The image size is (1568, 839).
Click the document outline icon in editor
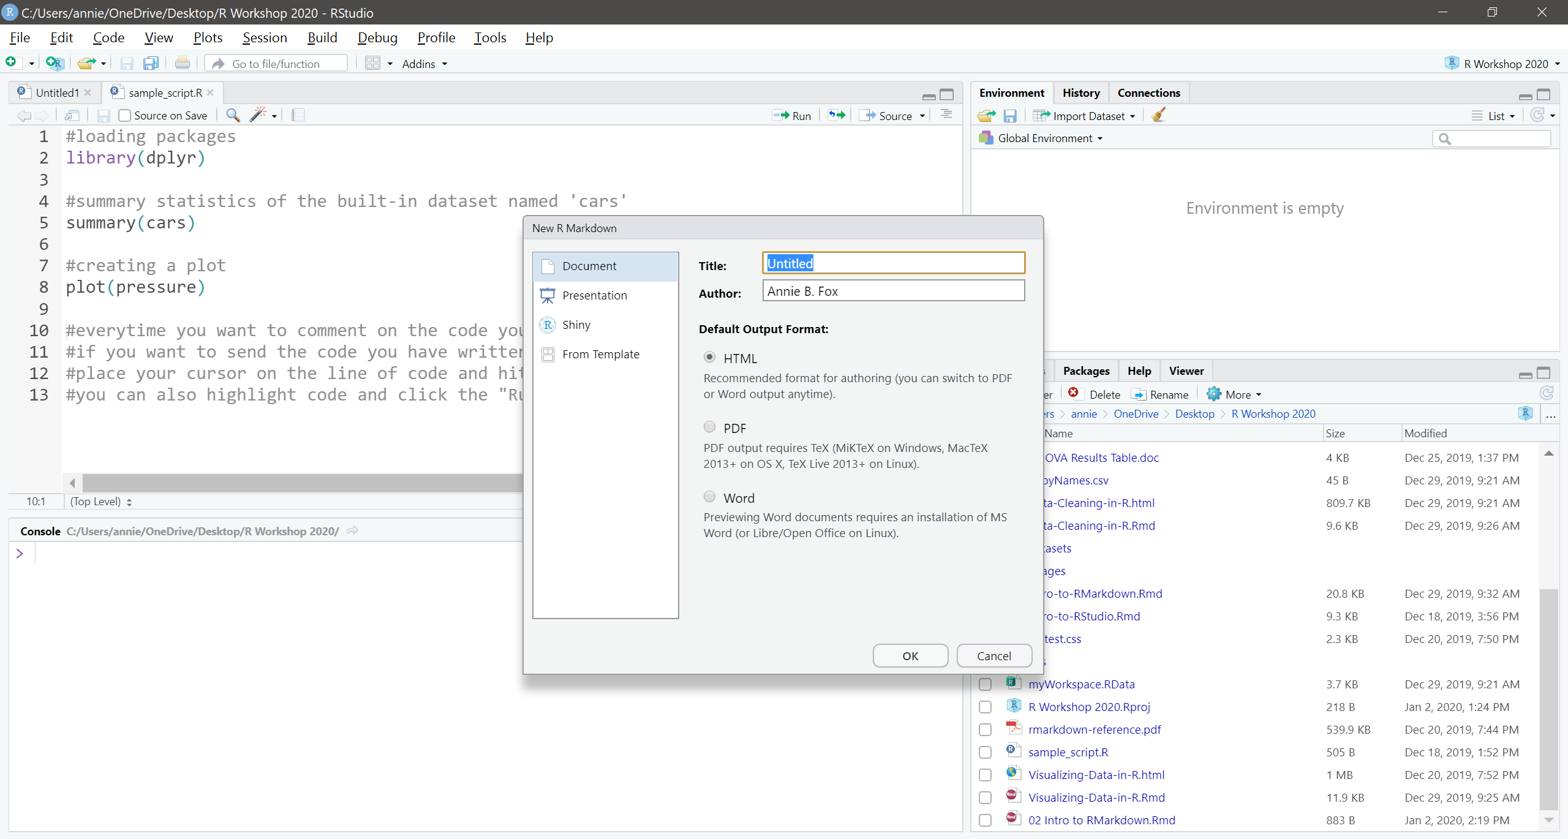947,115
